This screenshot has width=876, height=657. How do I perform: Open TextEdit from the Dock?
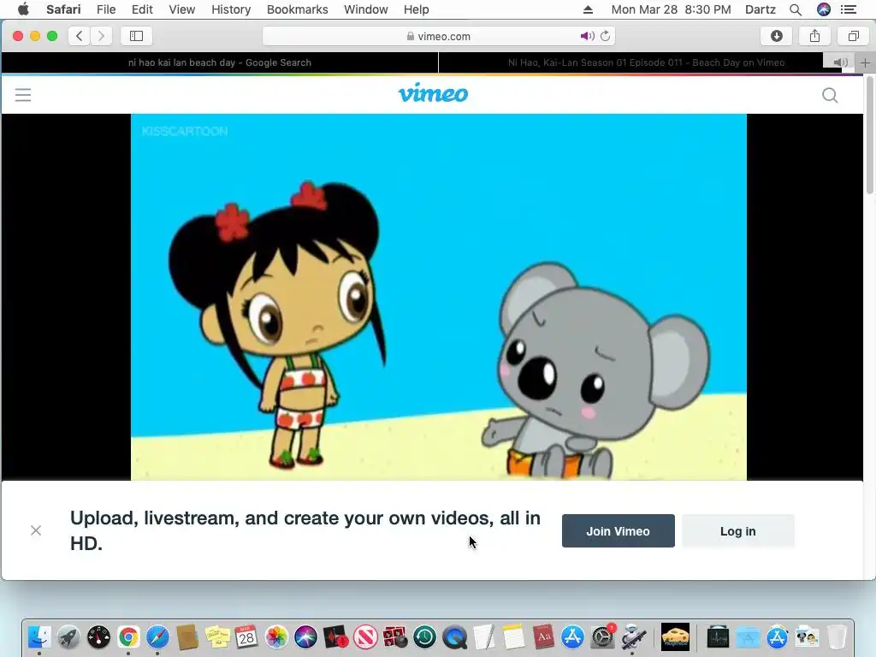pos(484,636)
